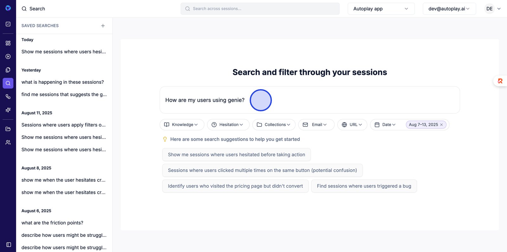The image size is (507, 252).
Task: Open the dev@autoplay.ai account dropdown
Action: [x=449, y=9]
